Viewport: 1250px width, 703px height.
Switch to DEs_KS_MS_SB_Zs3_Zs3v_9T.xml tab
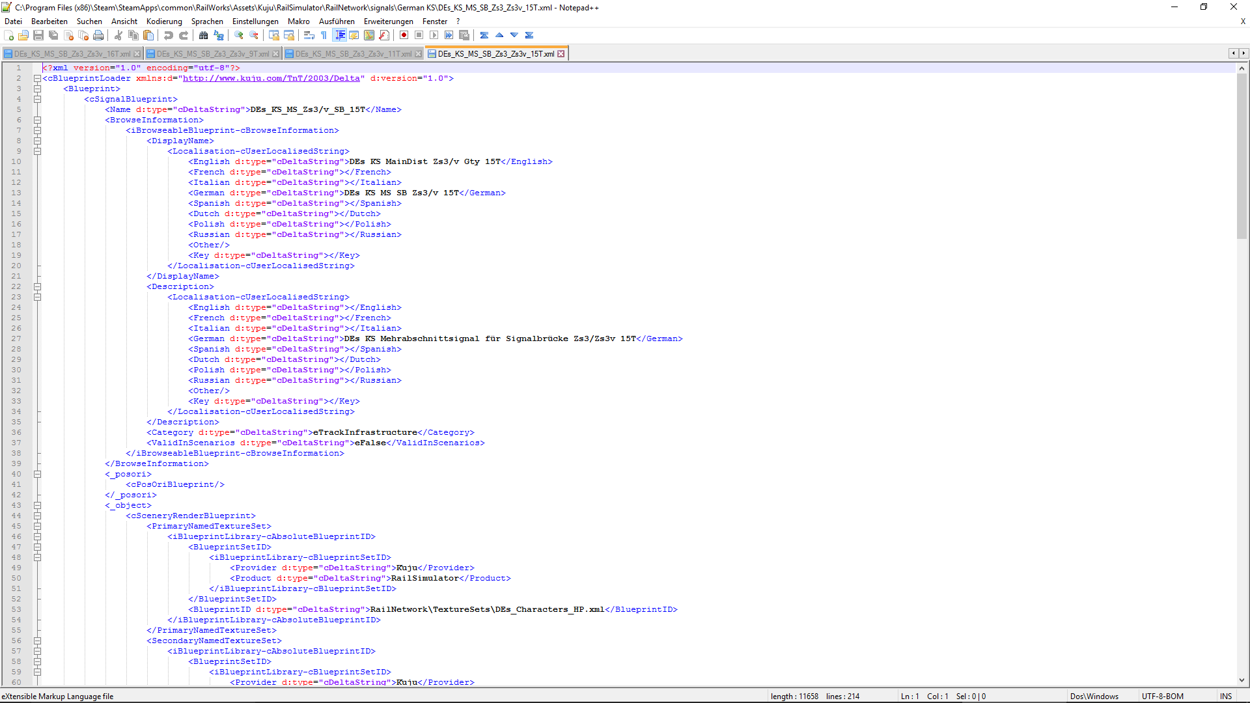coord(212,54)
